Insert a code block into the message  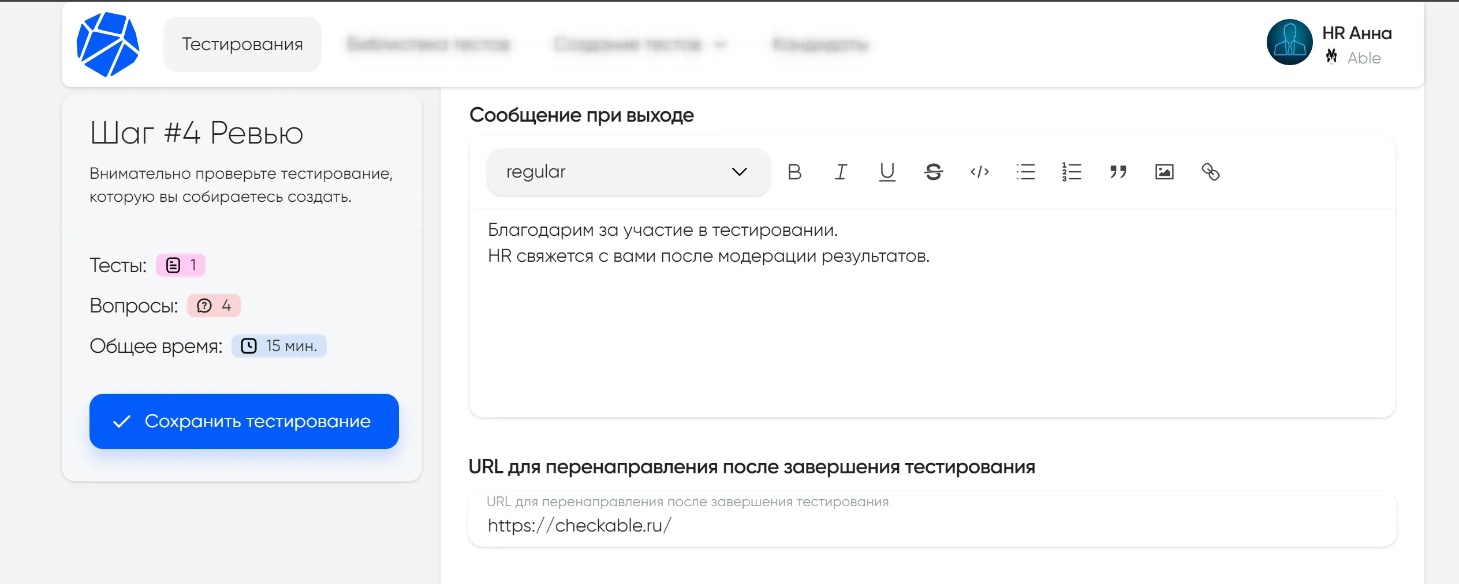[980, 172]
